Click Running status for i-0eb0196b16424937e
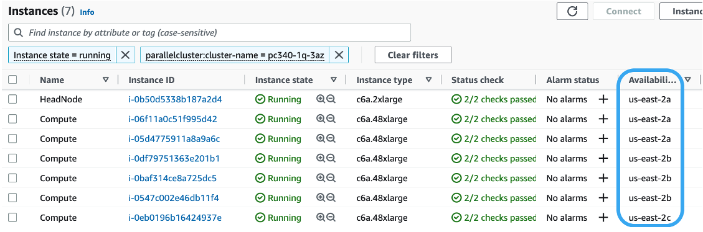This screenshot has height=232, width=703. click(x=278, y=217)
